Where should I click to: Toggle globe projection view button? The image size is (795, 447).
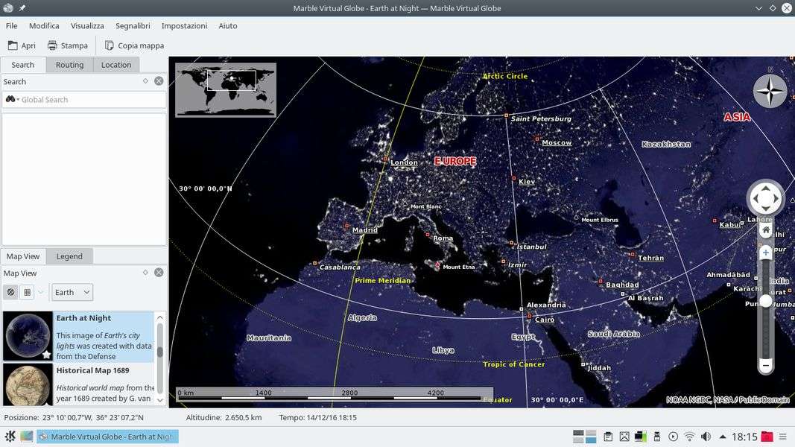pos(11,292)
